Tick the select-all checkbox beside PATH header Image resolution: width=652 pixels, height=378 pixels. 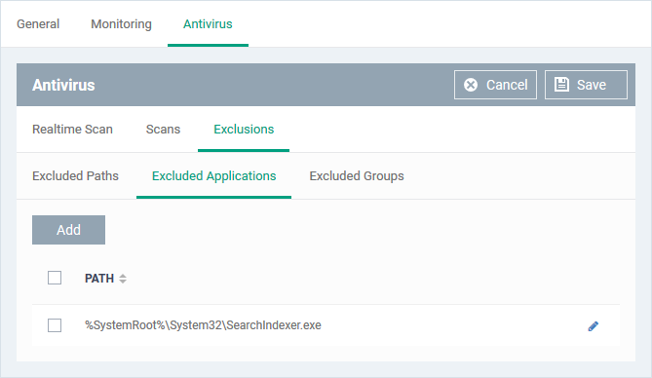tap(55, 278)
